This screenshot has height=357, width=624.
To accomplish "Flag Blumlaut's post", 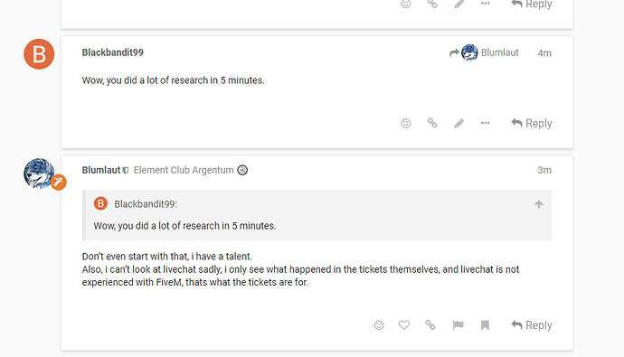I will 458,325.
